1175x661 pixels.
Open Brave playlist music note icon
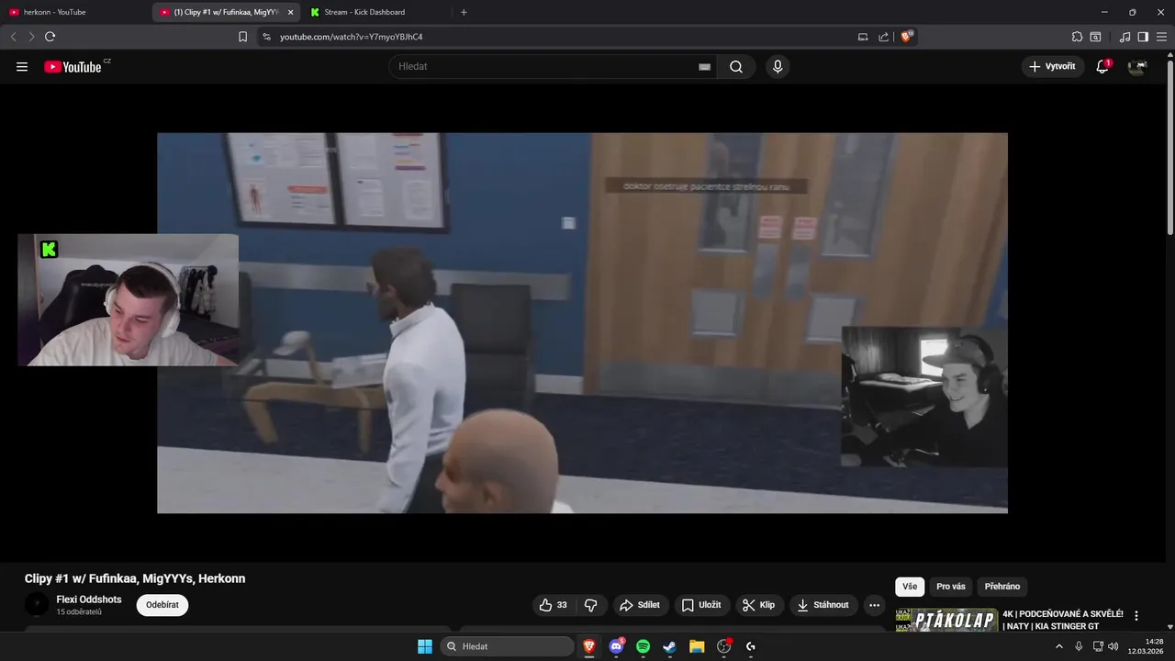pyautogui.click(x=1125, y=37)
